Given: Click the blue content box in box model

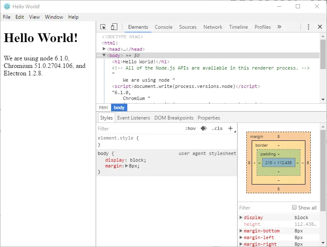Looking at the screenshot, I should (x=278, y=162).
